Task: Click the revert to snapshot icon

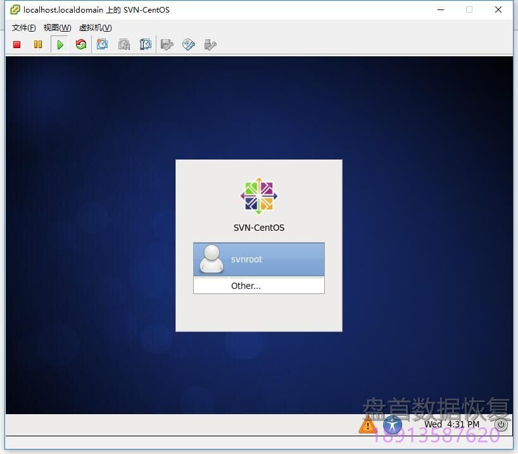Action: [x=124, y=44]
